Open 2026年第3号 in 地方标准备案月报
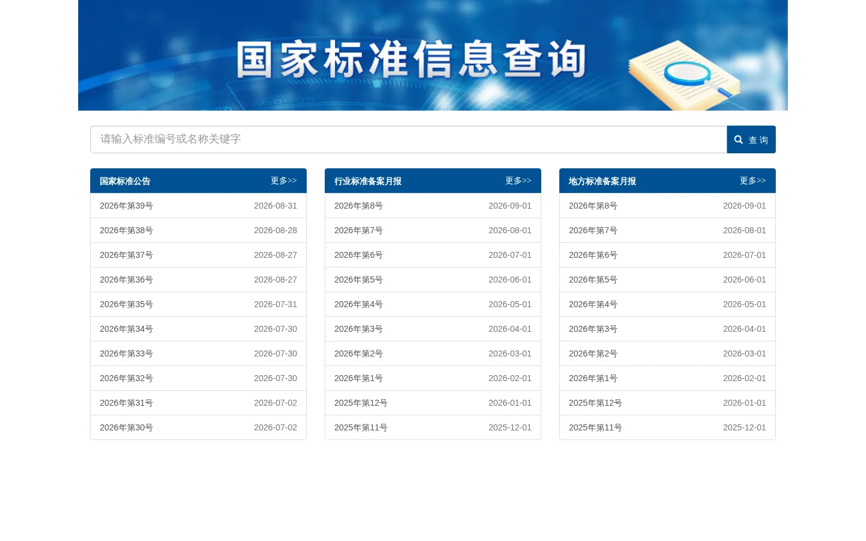This screenshot has width=866, height=541. [x=593, y=329]
